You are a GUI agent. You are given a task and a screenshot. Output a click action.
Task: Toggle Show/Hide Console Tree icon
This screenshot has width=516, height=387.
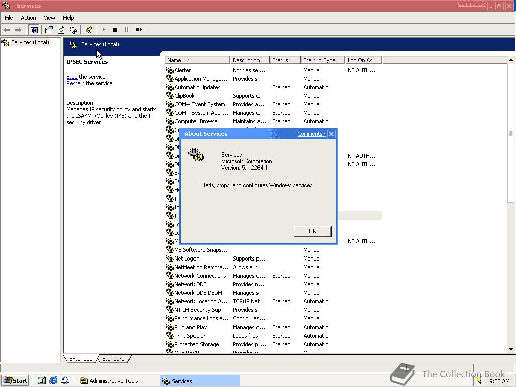point(34,30)
